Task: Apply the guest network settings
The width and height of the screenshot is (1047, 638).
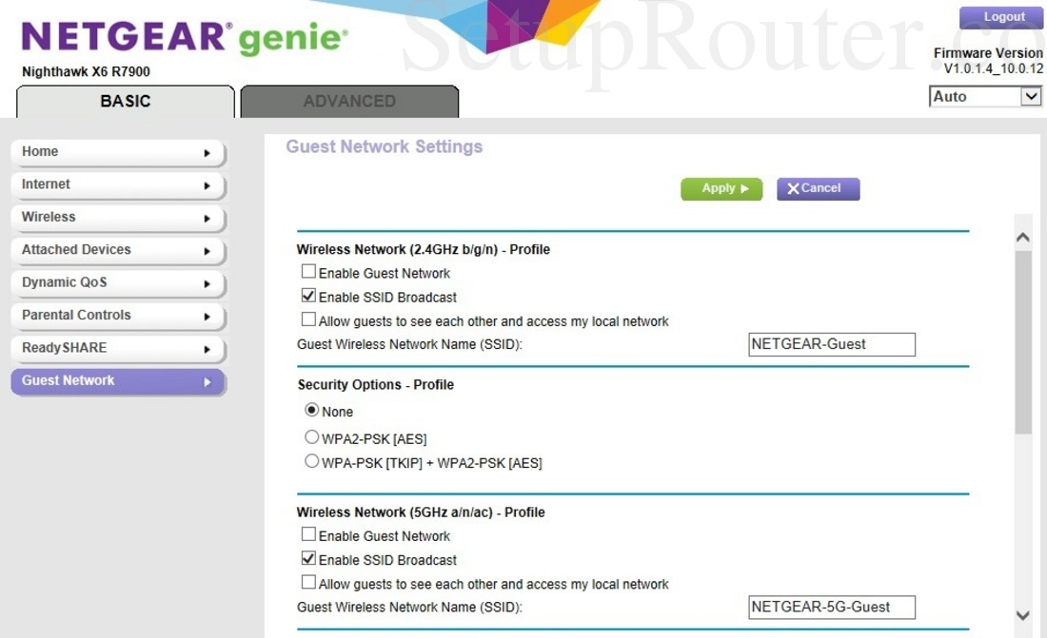Action: [x=721, y=188]
